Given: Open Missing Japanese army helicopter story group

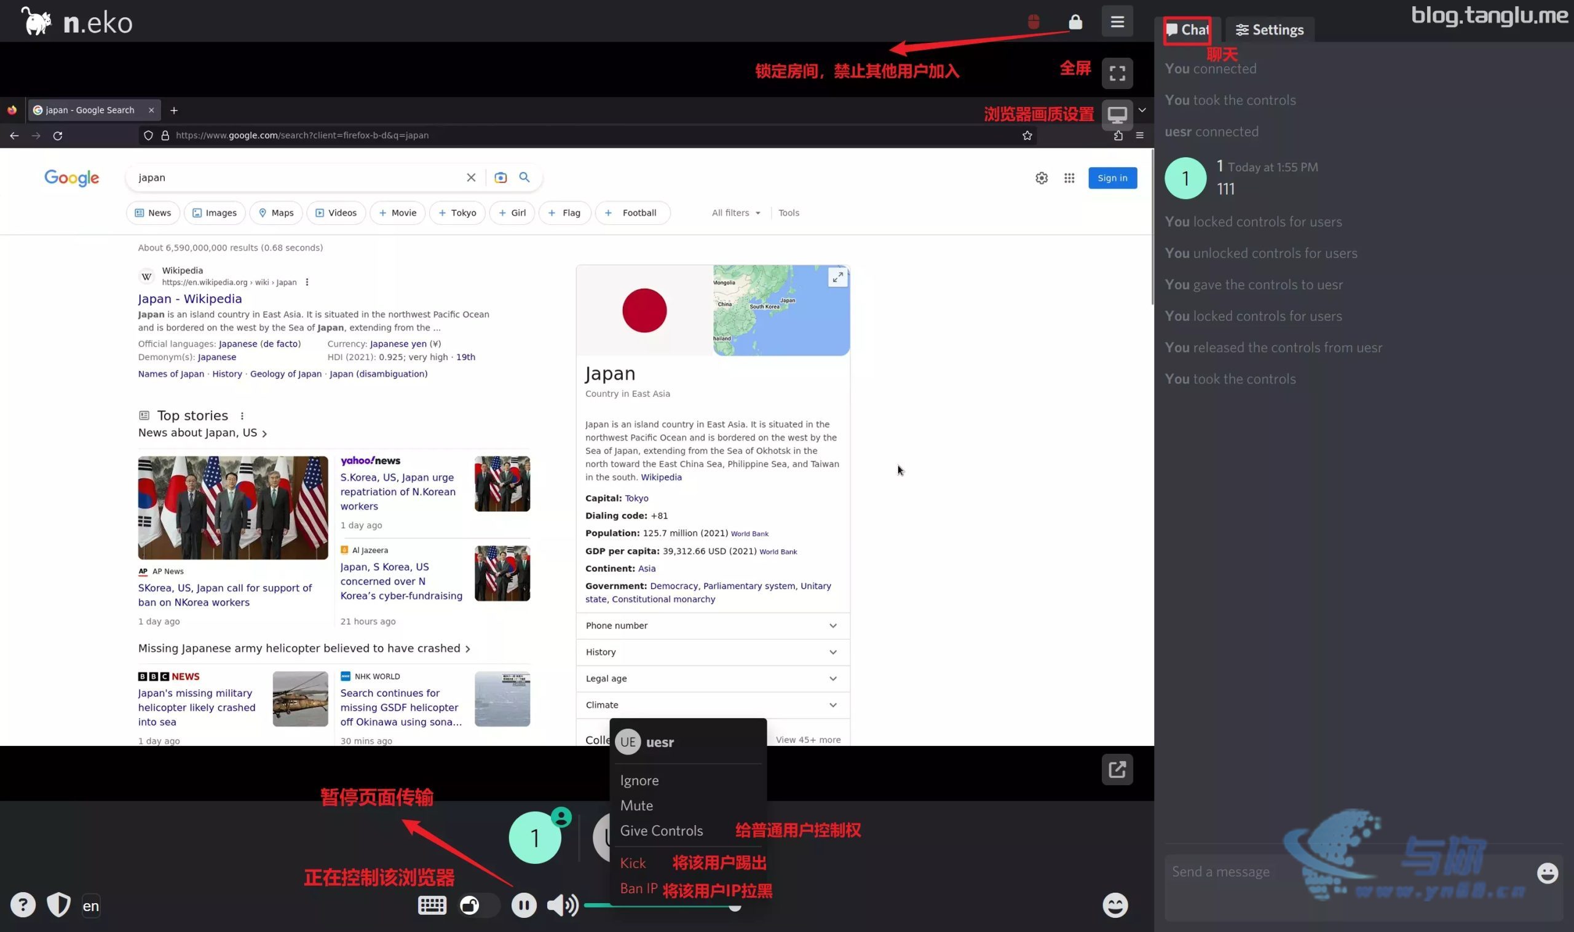Looking at the screenshot, I should point(304,648).
